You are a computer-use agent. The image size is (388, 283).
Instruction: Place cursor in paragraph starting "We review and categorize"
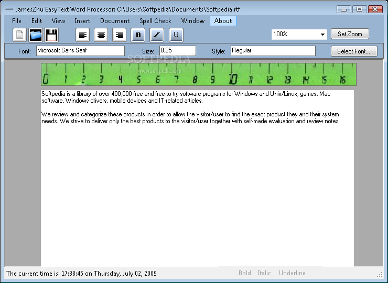[190, 118]
